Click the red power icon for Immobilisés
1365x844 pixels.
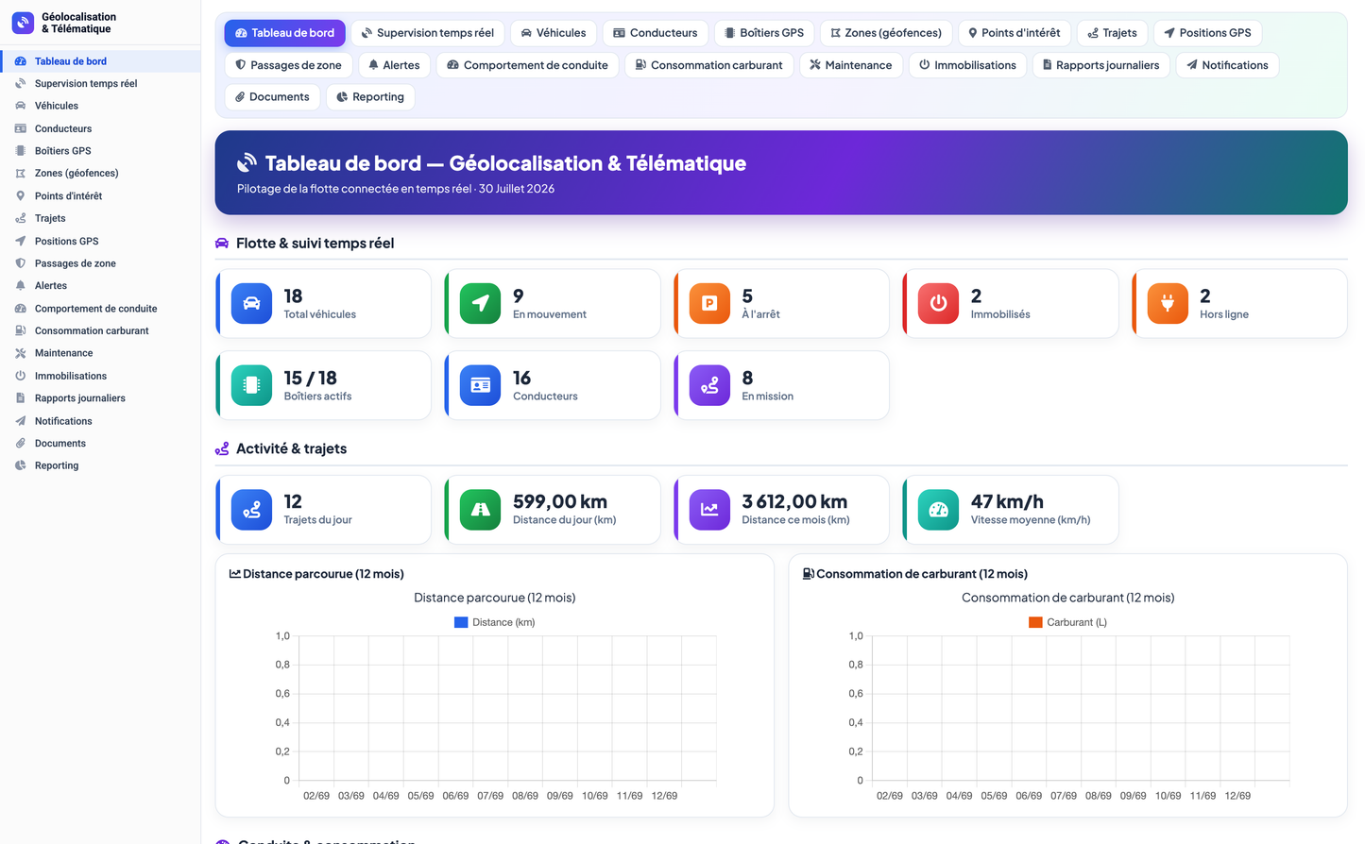[938, 304]
